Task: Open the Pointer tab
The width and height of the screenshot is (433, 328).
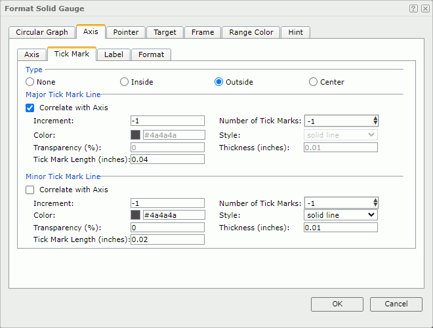Action: tap(126, 32)
